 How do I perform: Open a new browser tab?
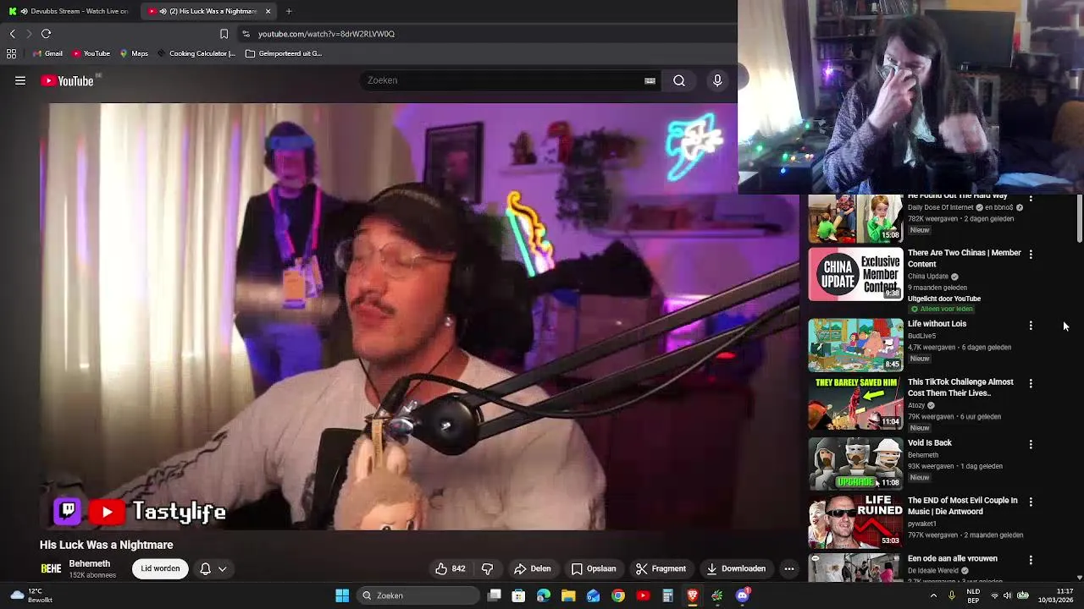289,11
